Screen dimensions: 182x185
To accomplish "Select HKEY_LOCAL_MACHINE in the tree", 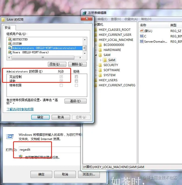I will 116,40.
